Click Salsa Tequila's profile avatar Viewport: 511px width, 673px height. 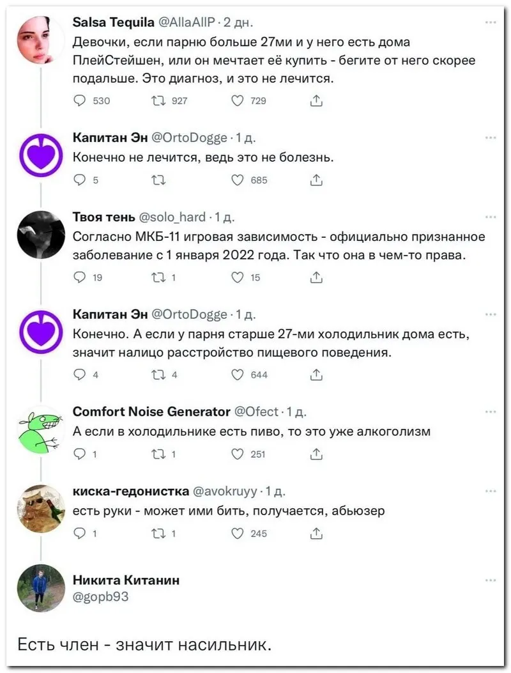click(41, 40)
